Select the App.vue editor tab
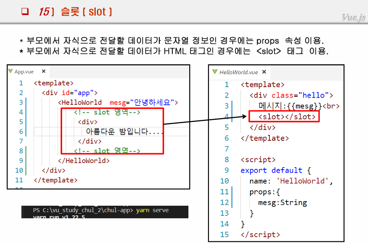 28,72
